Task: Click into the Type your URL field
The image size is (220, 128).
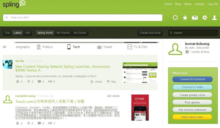Action: (x=83, y=18)
